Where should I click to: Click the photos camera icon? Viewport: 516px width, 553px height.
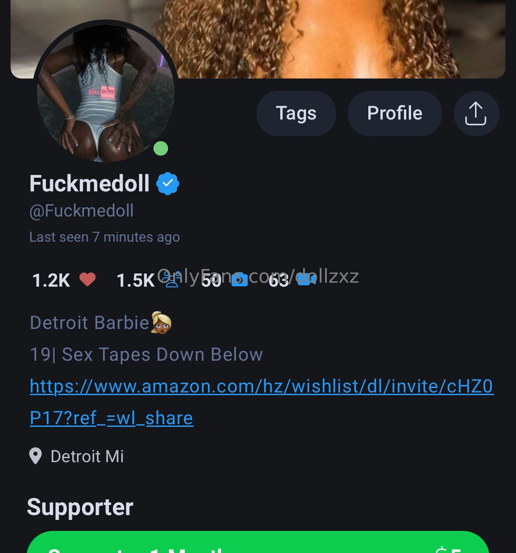(x=239, y=280)
